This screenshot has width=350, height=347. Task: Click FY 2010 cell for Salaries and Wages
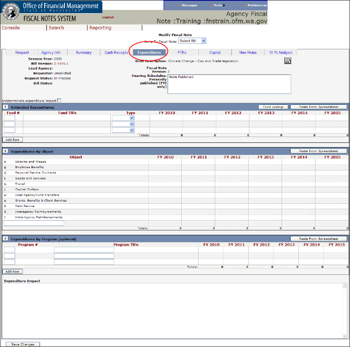tap(165, 162)
